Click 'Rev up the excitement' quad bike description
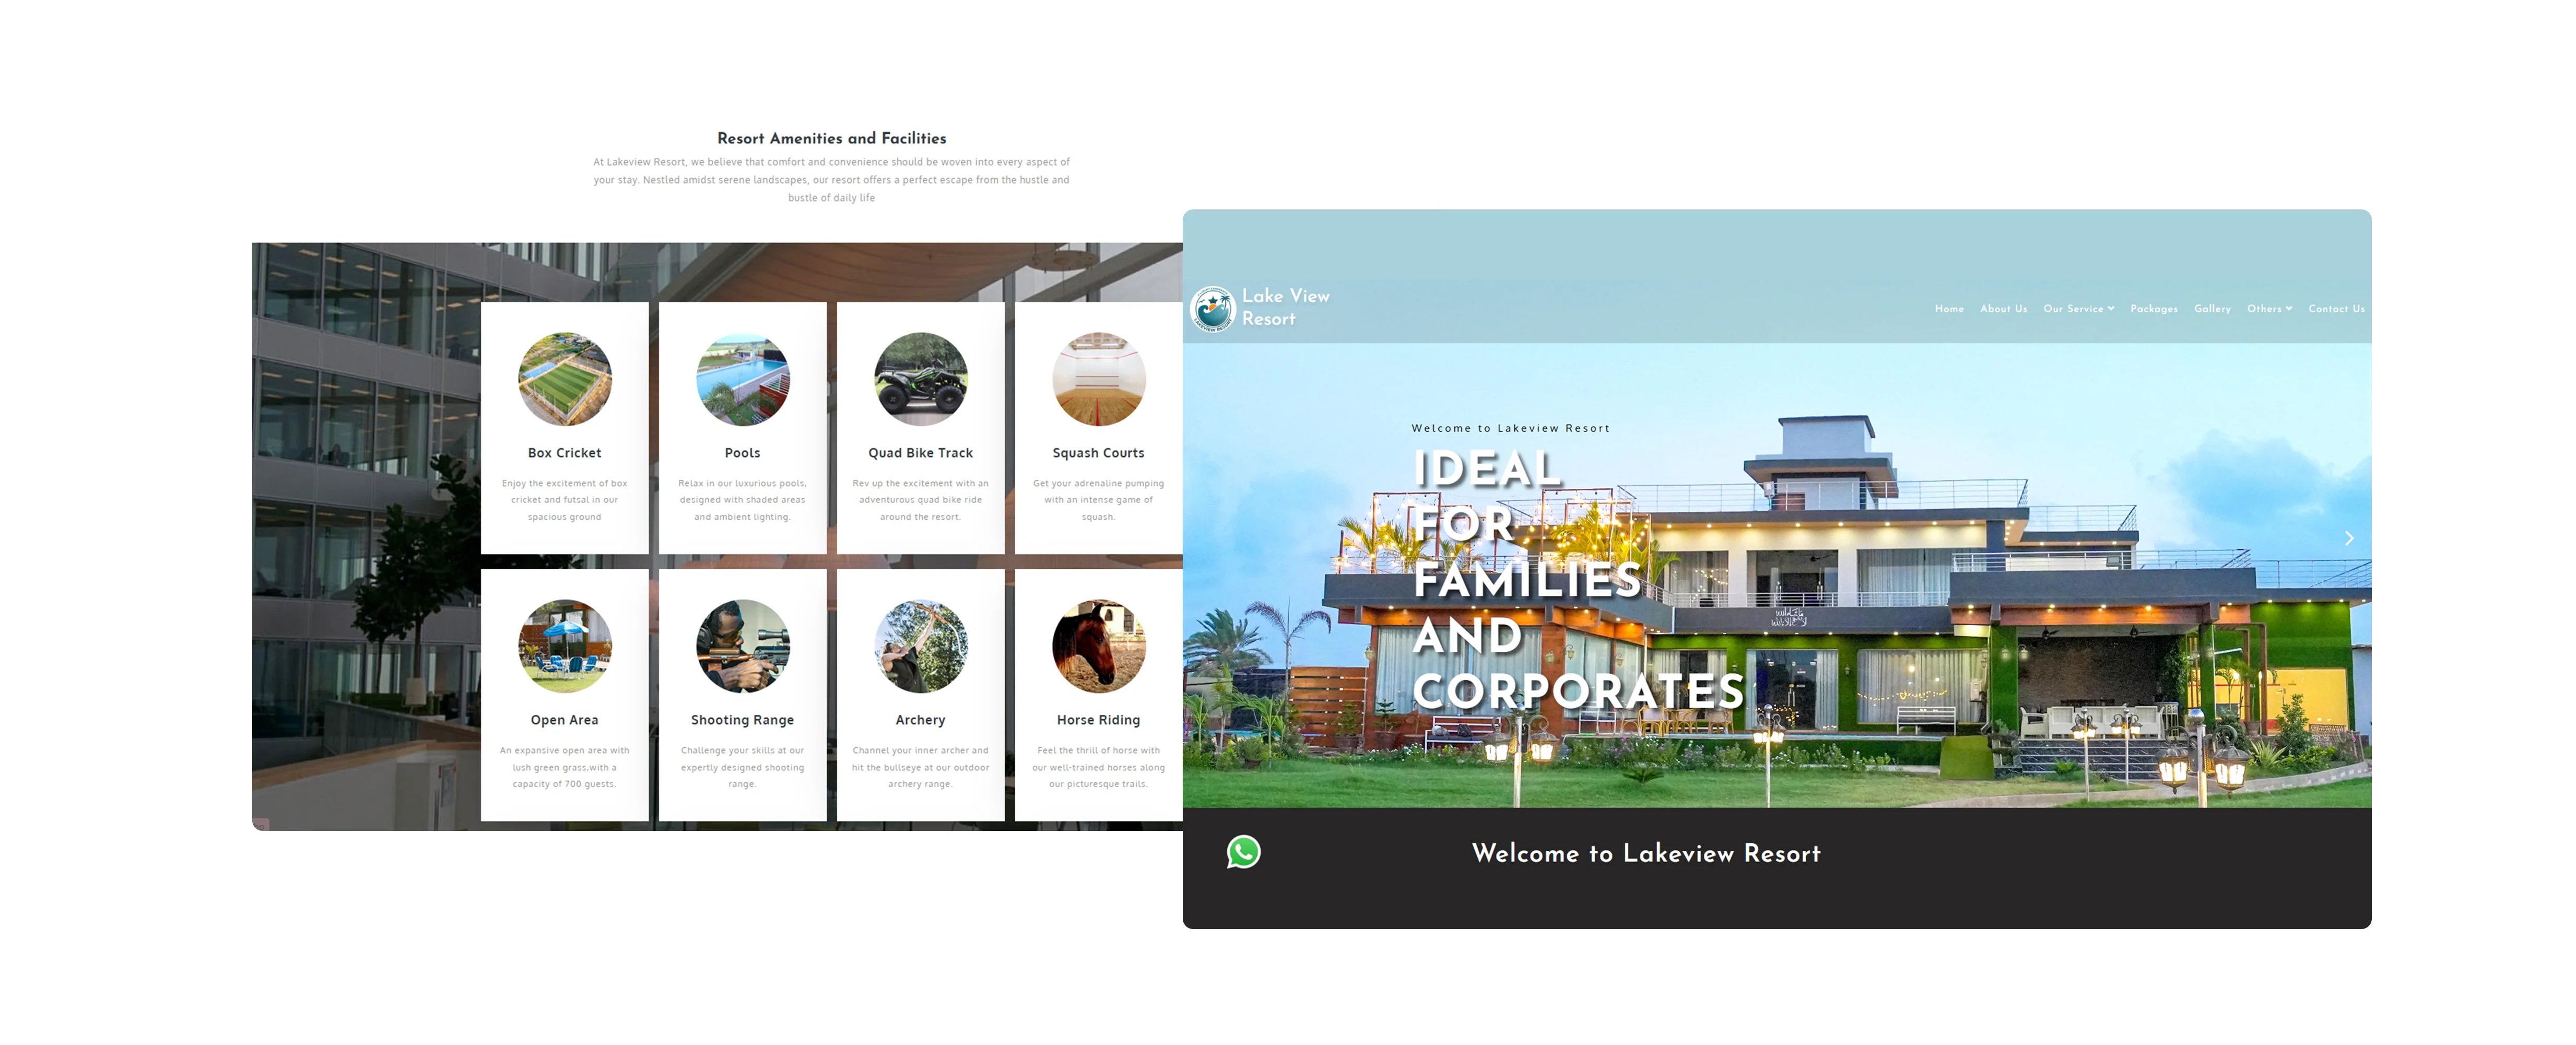Screen dimensions: 2576x1045 [920, 500]
